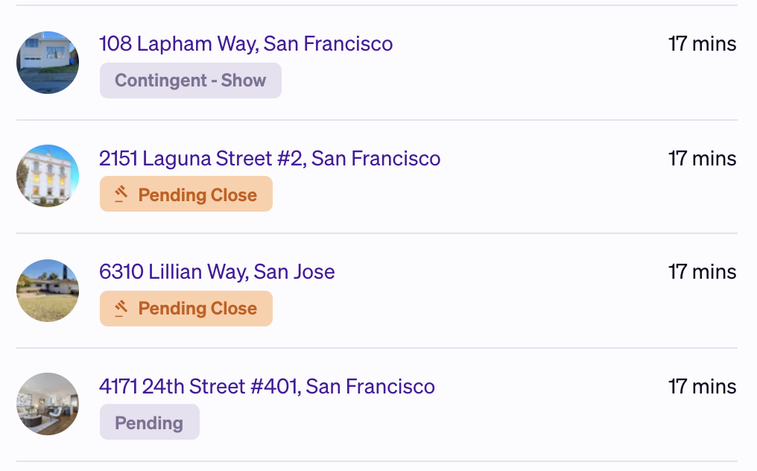Click the gavel icon on the 2151 Laguna Street badge
Image resolution: width=757 pixels, height=471 pixels.
pos(121,195)
